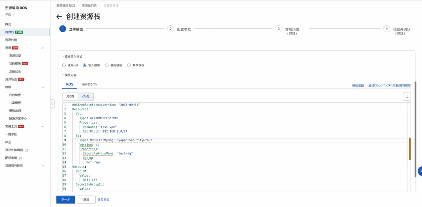Select the 共享模板 radio option
The height and width of the screenshot is (207, 422).
coord(129,65)
